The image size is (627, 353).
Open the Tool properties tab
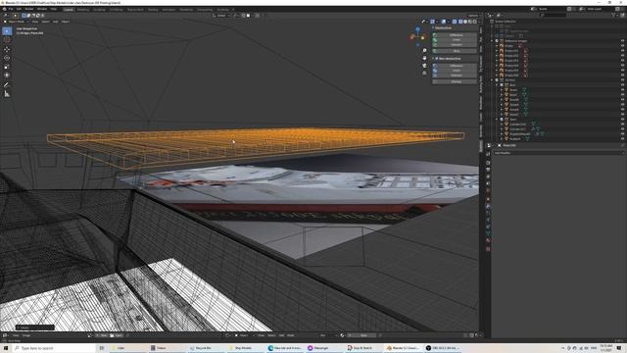[488, 154]
